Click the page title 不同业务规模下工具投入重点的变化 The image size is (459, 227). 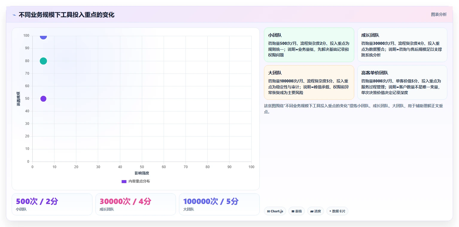pos(66,15)
